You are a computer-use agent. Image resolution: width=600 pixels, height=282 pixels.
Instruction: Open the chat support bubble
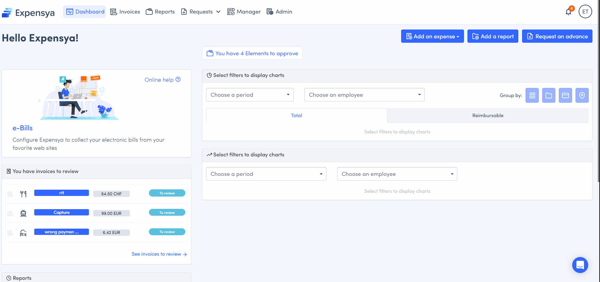[x=580, y=265]
